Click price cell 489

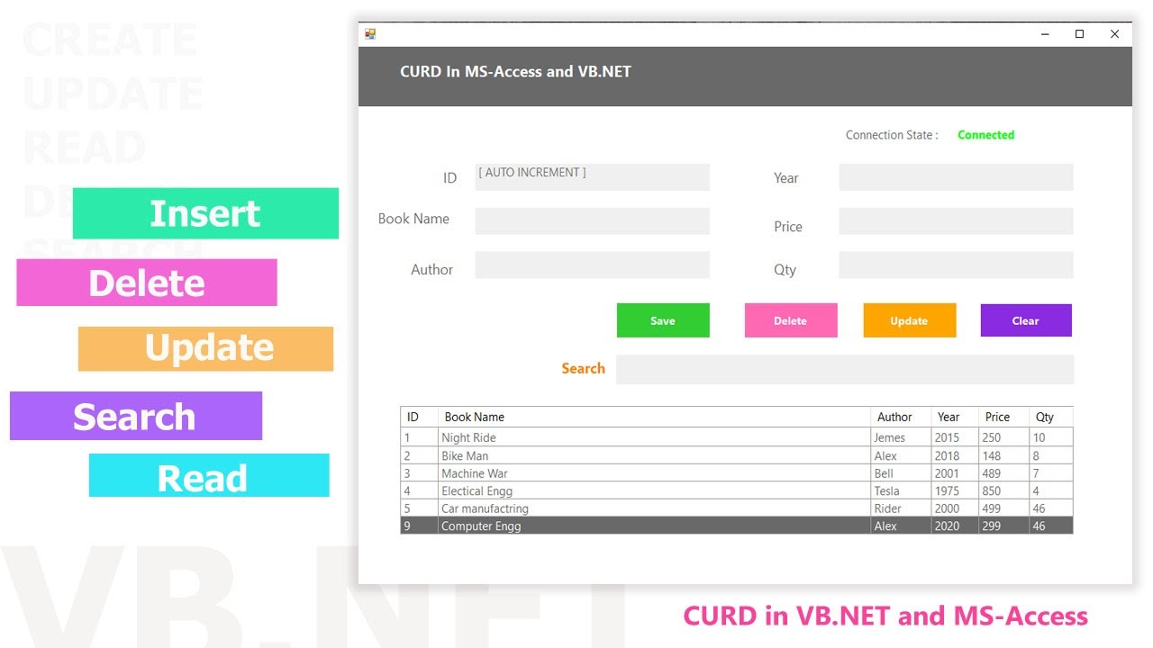[x=1004, y=473]
